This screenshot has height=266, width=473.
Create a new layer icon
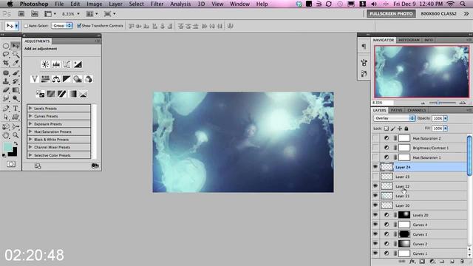[x=452, y=261]
